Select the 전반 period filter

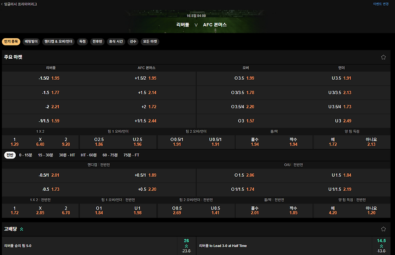point(10,155)
